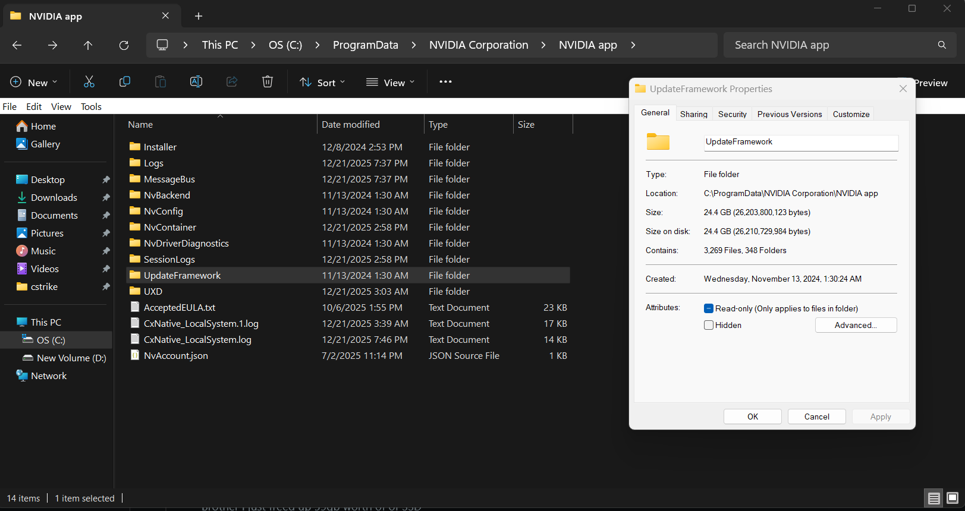Open the Tools menu
This screenshot has width=965, height=511.
point(91,107)
